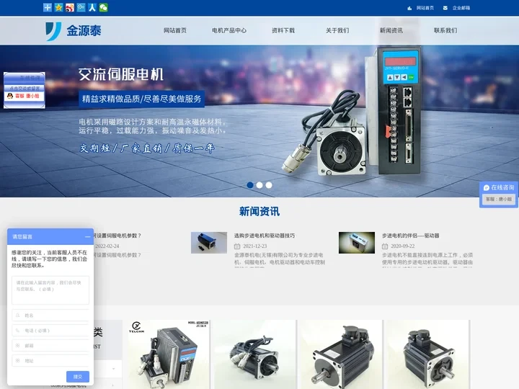Click the 客服 唐小姐 QQ contact link
The height and width of the screenshot is (389, 519).
coord(27,96)
